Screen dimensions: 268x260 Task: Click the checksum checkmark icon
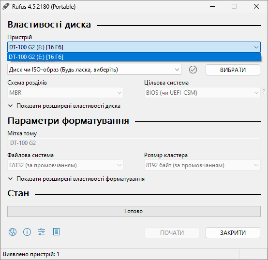[193, 70]
